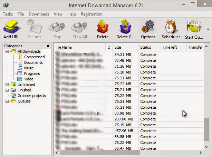Sort by Size column header
The height and width of the screenshot is (157, 212).
[x=125, y=47]
